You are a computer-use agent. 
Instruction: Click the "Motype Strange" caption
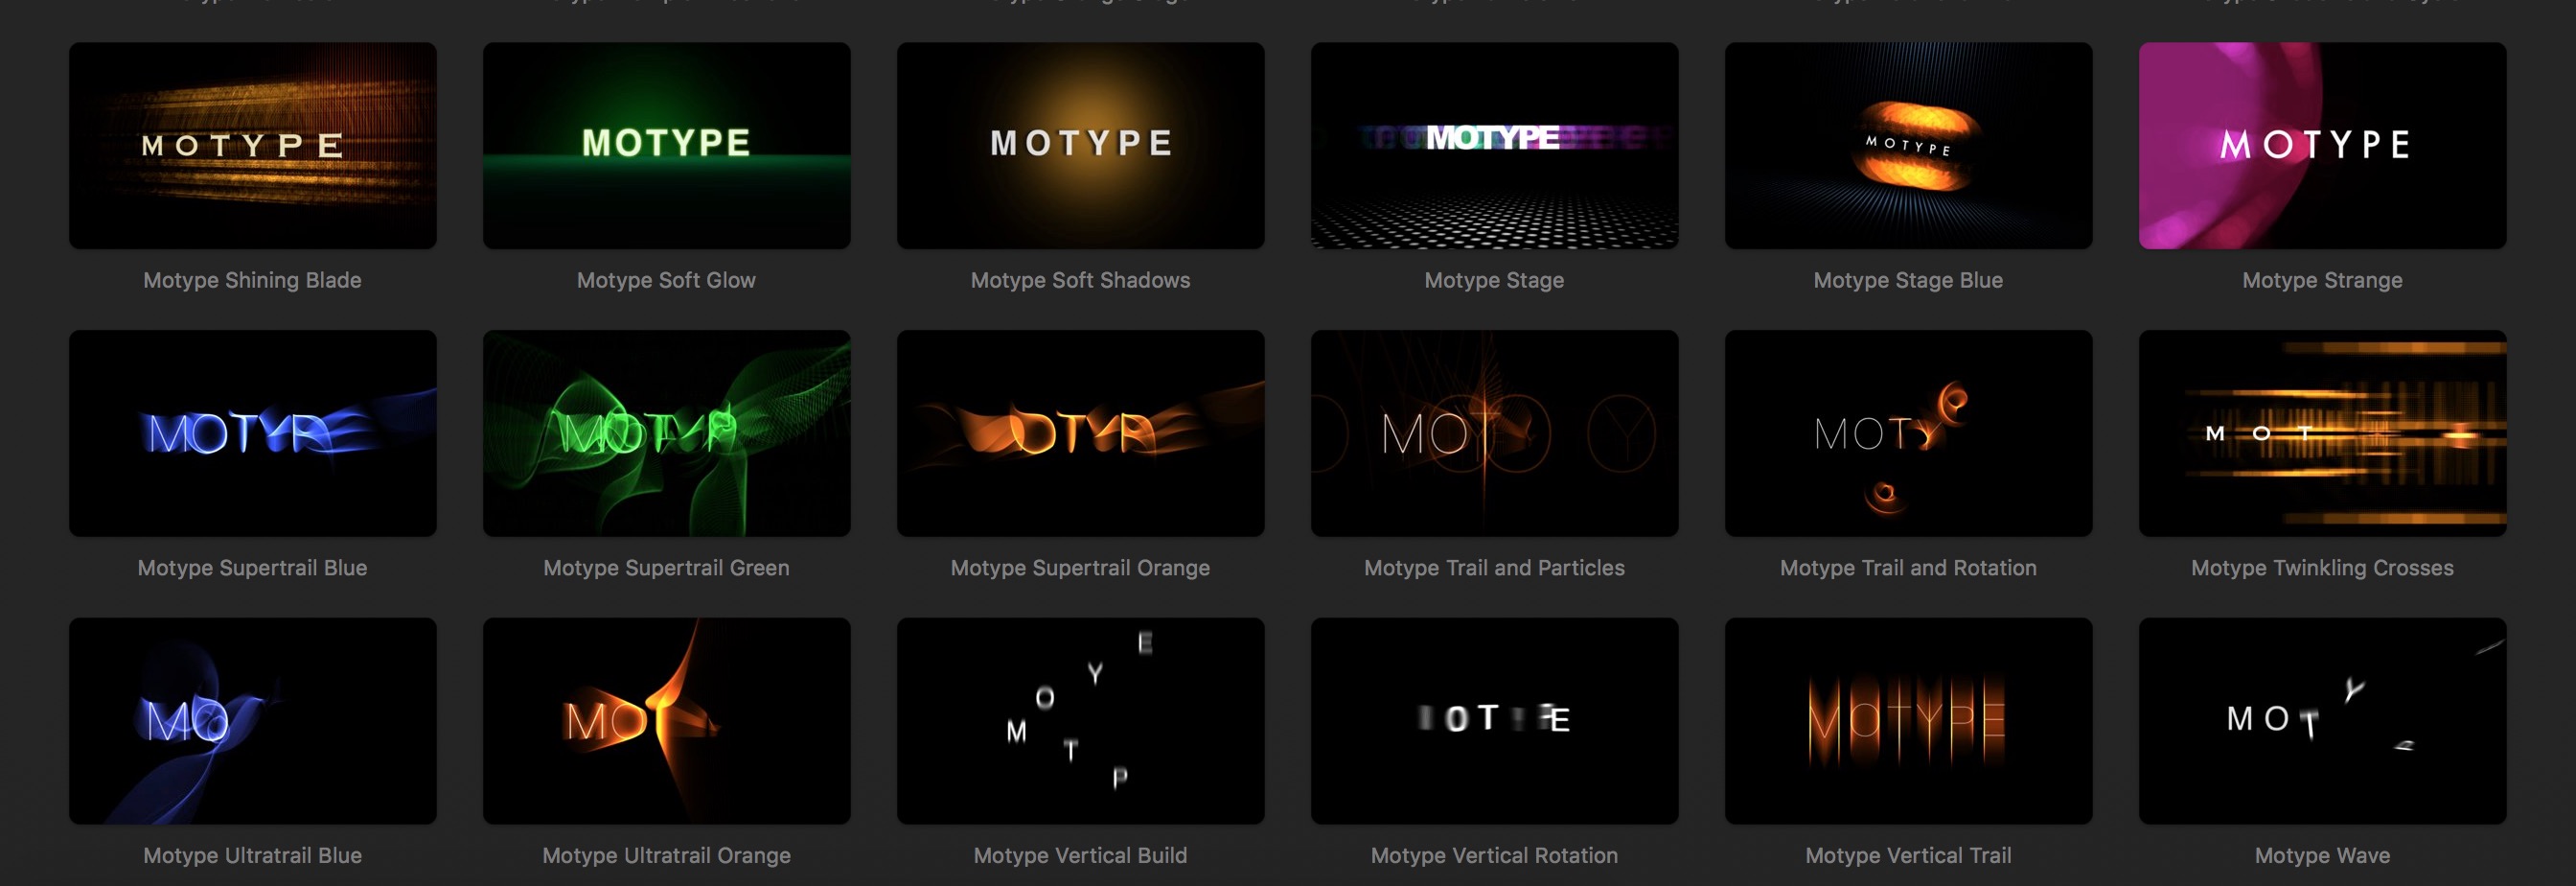[2323, 281]
